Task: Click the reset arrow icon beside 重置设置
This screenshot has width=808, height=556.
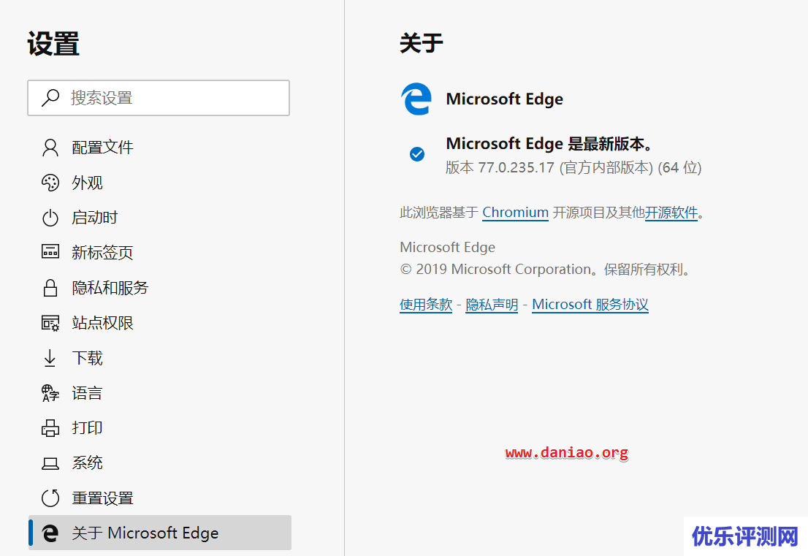Action: click(x=50, y=498)
